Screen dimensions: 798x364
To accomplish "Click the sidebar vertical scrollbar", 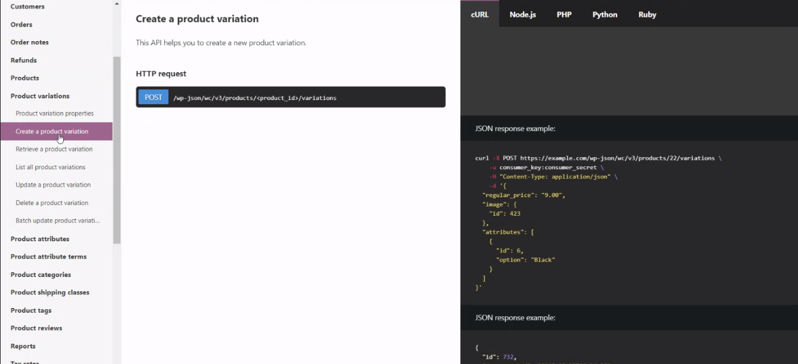I will tap(117, 150).
